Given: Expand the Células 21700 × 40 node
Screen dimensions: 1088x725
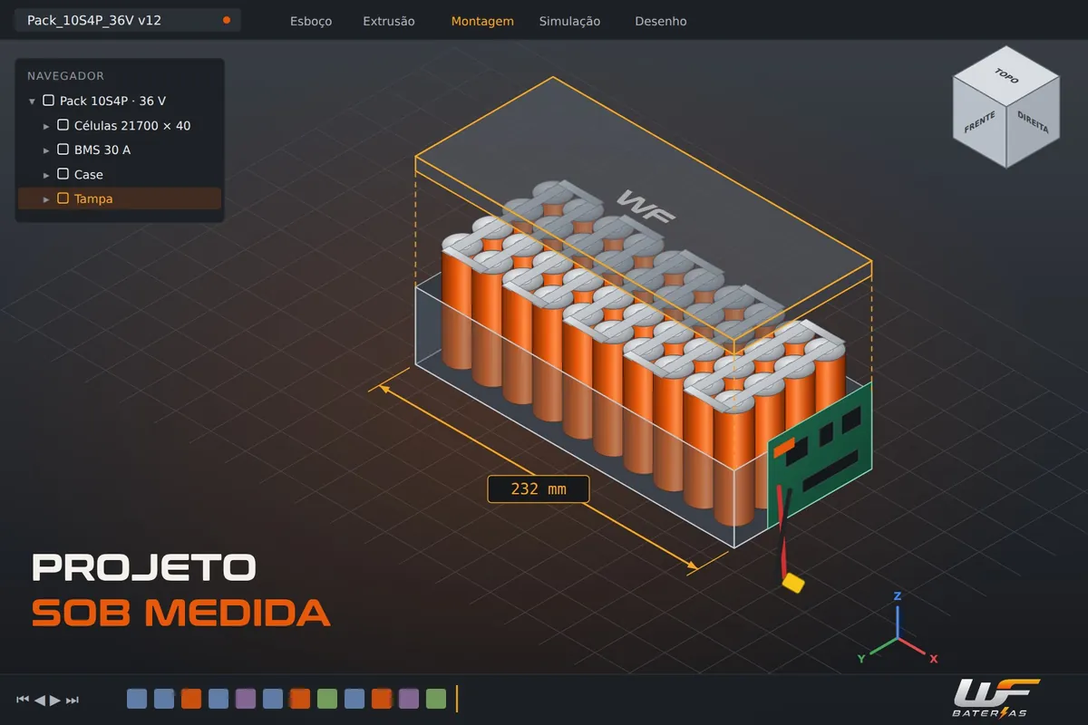Looking at the screenshot, I should click(47, 126).
